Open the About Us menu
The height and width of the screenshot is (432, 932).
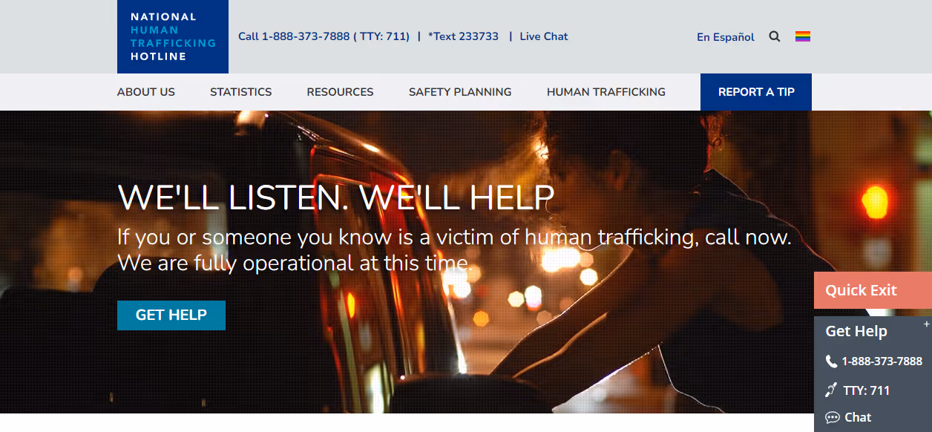[146, 92]
